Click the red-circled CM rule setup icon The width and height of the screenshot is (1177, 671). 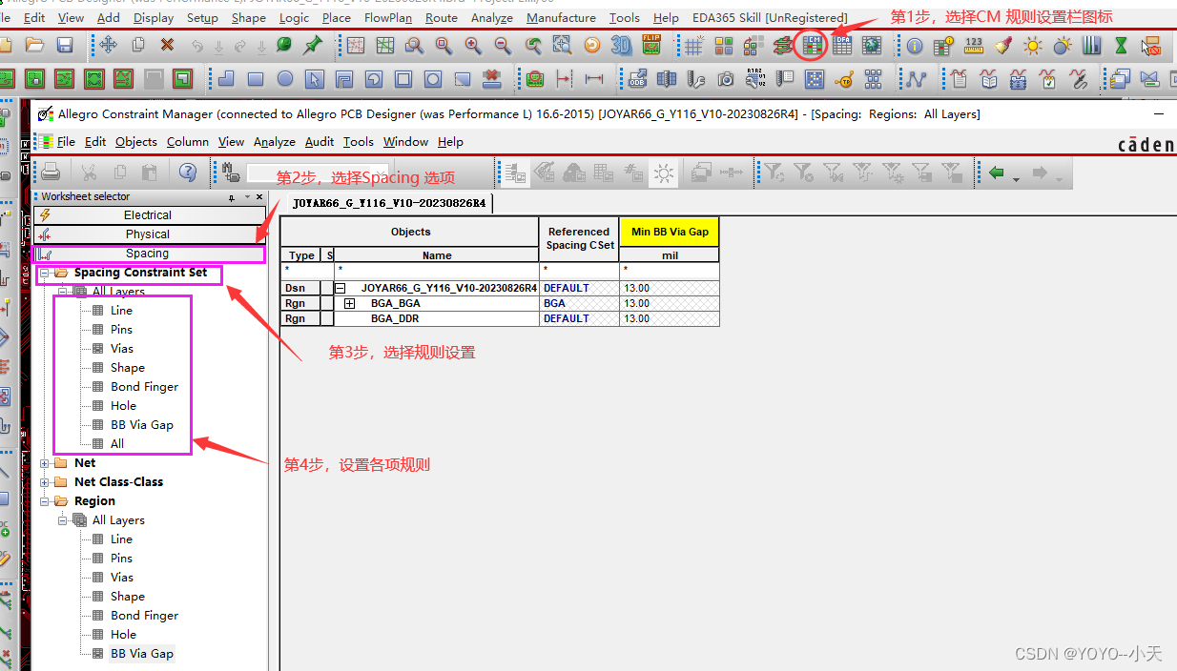(811, 45)
